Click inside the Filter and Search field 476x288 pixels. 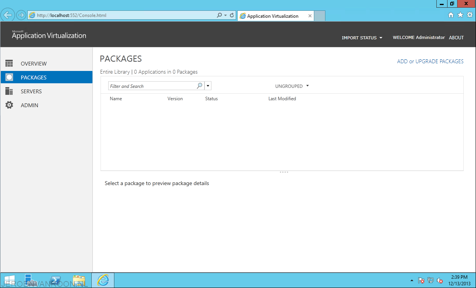click(153, 86)
